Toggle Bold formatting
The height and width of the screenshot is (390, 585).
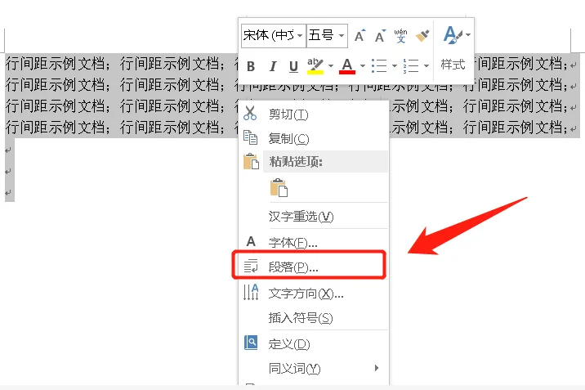pos(251,66)
